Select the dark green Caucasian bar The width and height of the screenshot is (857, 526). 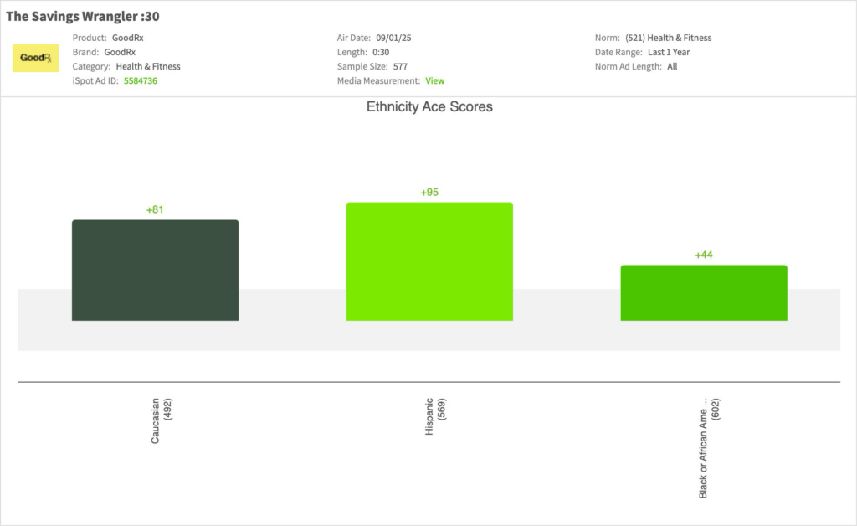[155, 270]
